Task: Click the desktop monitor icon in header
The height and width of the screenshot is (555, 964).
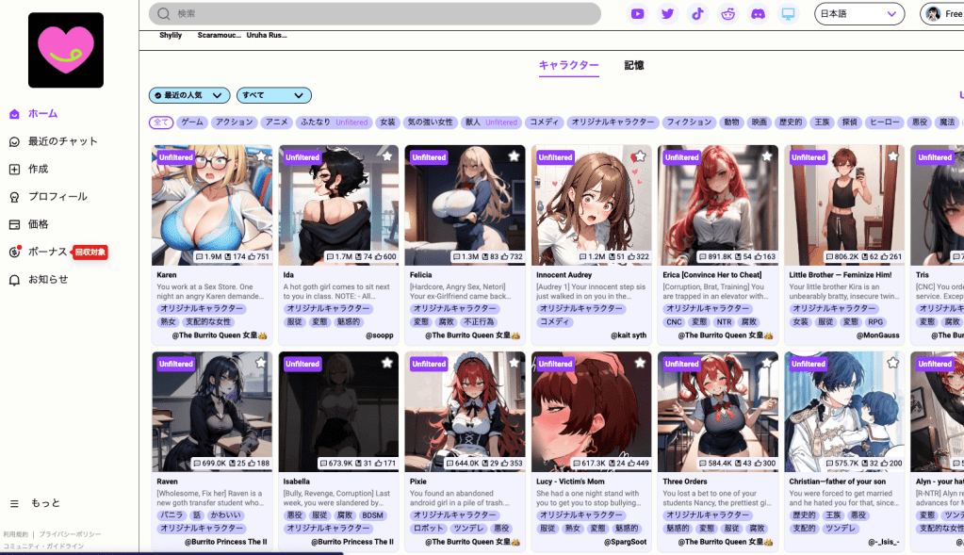Action: (788, 14)
